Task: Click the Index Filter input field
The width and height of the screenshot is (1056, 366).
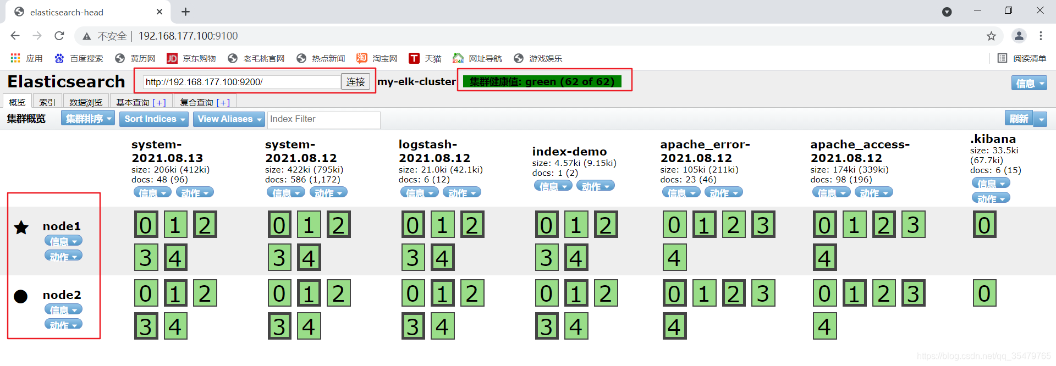Action: point(323,119)
